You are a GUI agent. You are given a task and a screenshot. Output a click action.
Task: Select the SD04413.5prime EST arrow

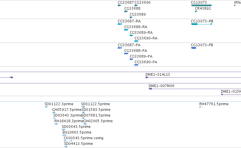click(66, 147)
